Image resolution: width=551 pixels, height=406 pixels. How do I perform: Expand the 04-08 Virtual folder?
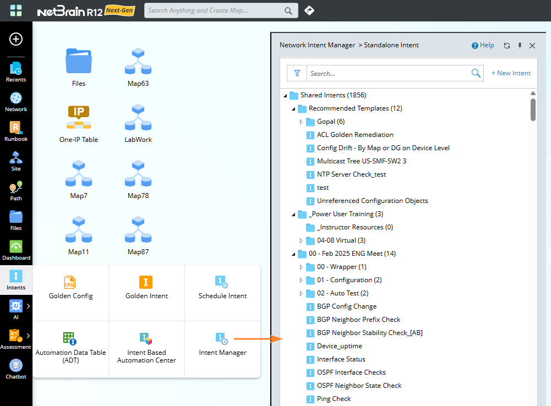pyautogui.click(x=302, y=240)
